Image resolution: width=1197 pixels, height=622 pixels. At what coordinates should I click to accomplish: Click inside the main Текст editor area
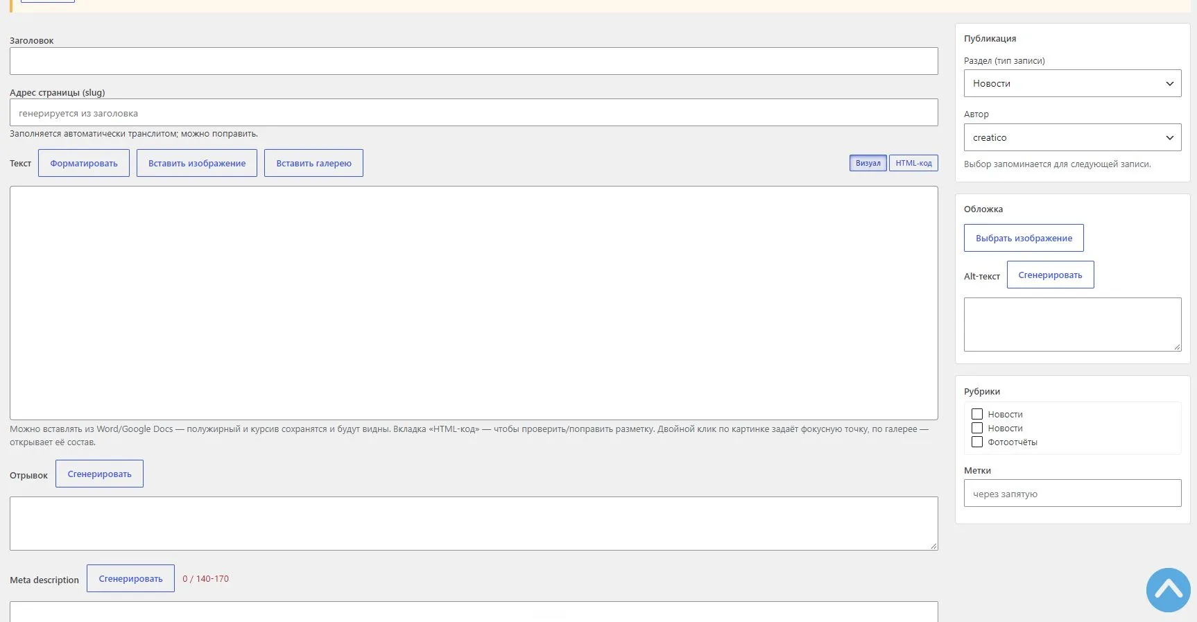pyautogui.click(x=474, y=303)
